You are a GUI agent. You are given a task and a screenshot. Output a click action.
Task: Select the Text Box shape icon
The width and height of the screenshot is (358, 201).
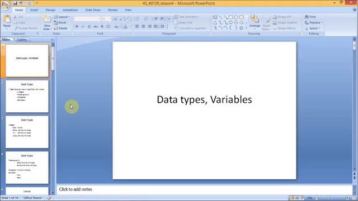tap(215, 17)
